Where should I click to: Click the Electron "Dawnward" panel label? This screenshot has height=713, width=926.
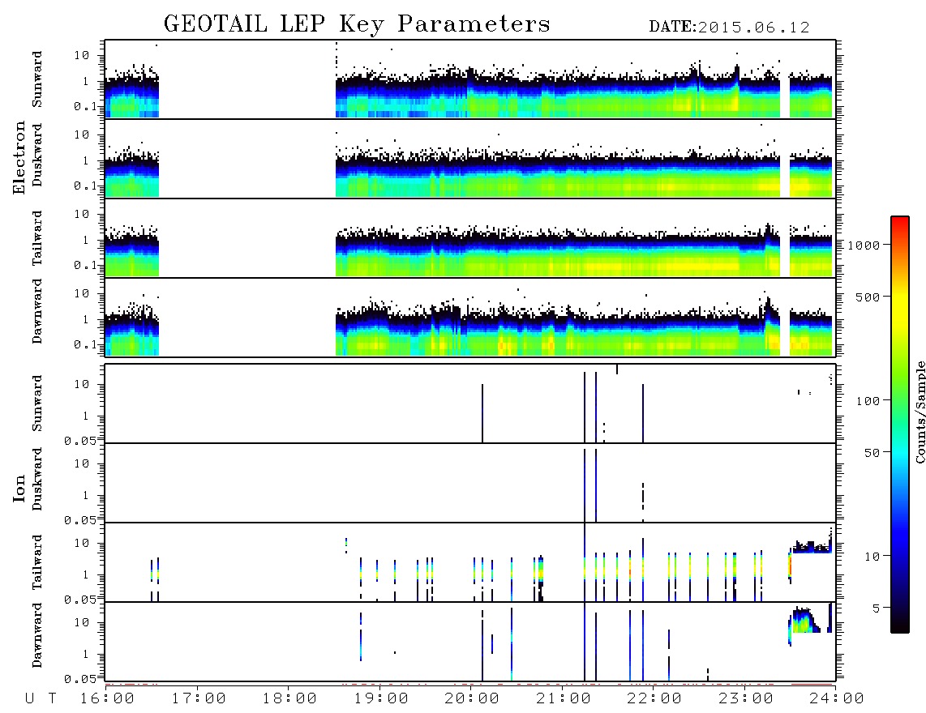37,312
